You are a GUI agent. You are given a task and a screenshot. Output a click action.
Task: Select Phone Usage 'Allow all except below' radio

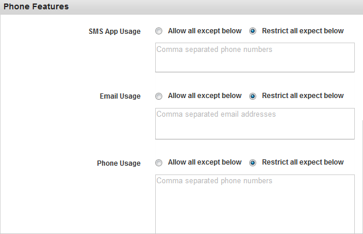[x=159, y=163]
